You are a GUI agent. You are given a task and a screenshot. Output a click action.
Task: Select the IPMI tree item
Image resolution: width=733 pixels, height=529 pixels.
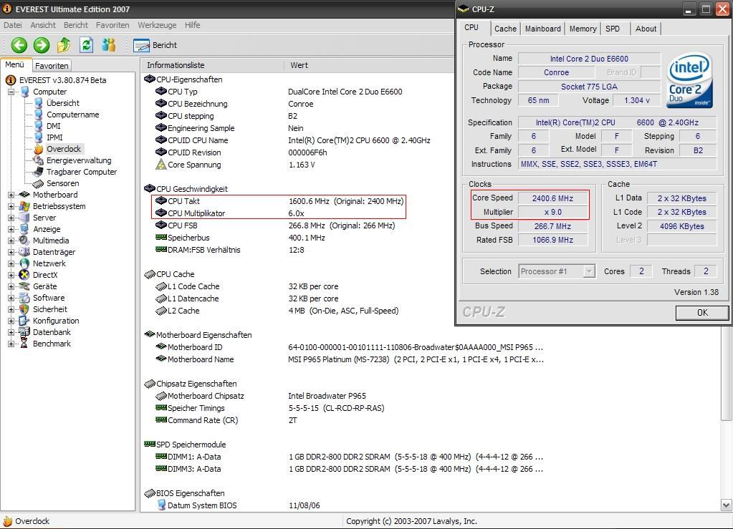tap(54, 137)
